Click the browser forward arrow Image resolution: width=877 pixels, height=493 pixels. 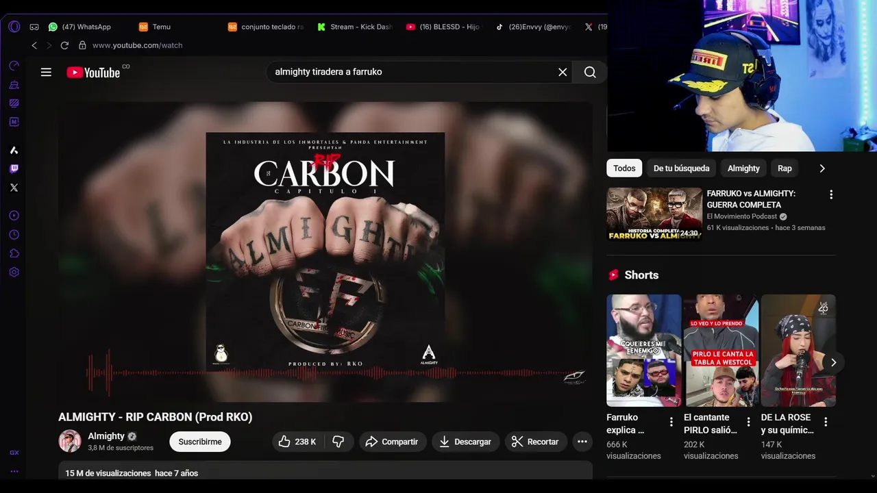[49, 45]
